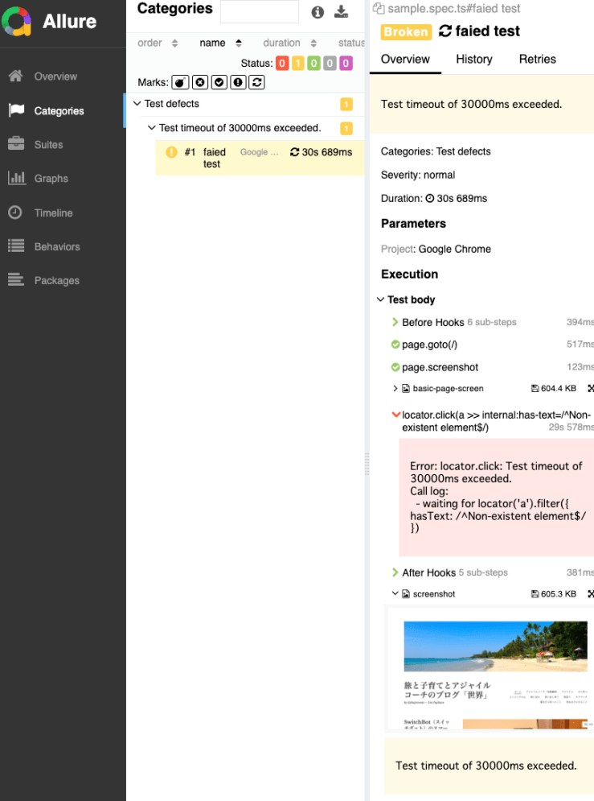Toggle the retries mark filter
Screen dimensions: 594x801
pyautogui.click(x=256, y=82)
